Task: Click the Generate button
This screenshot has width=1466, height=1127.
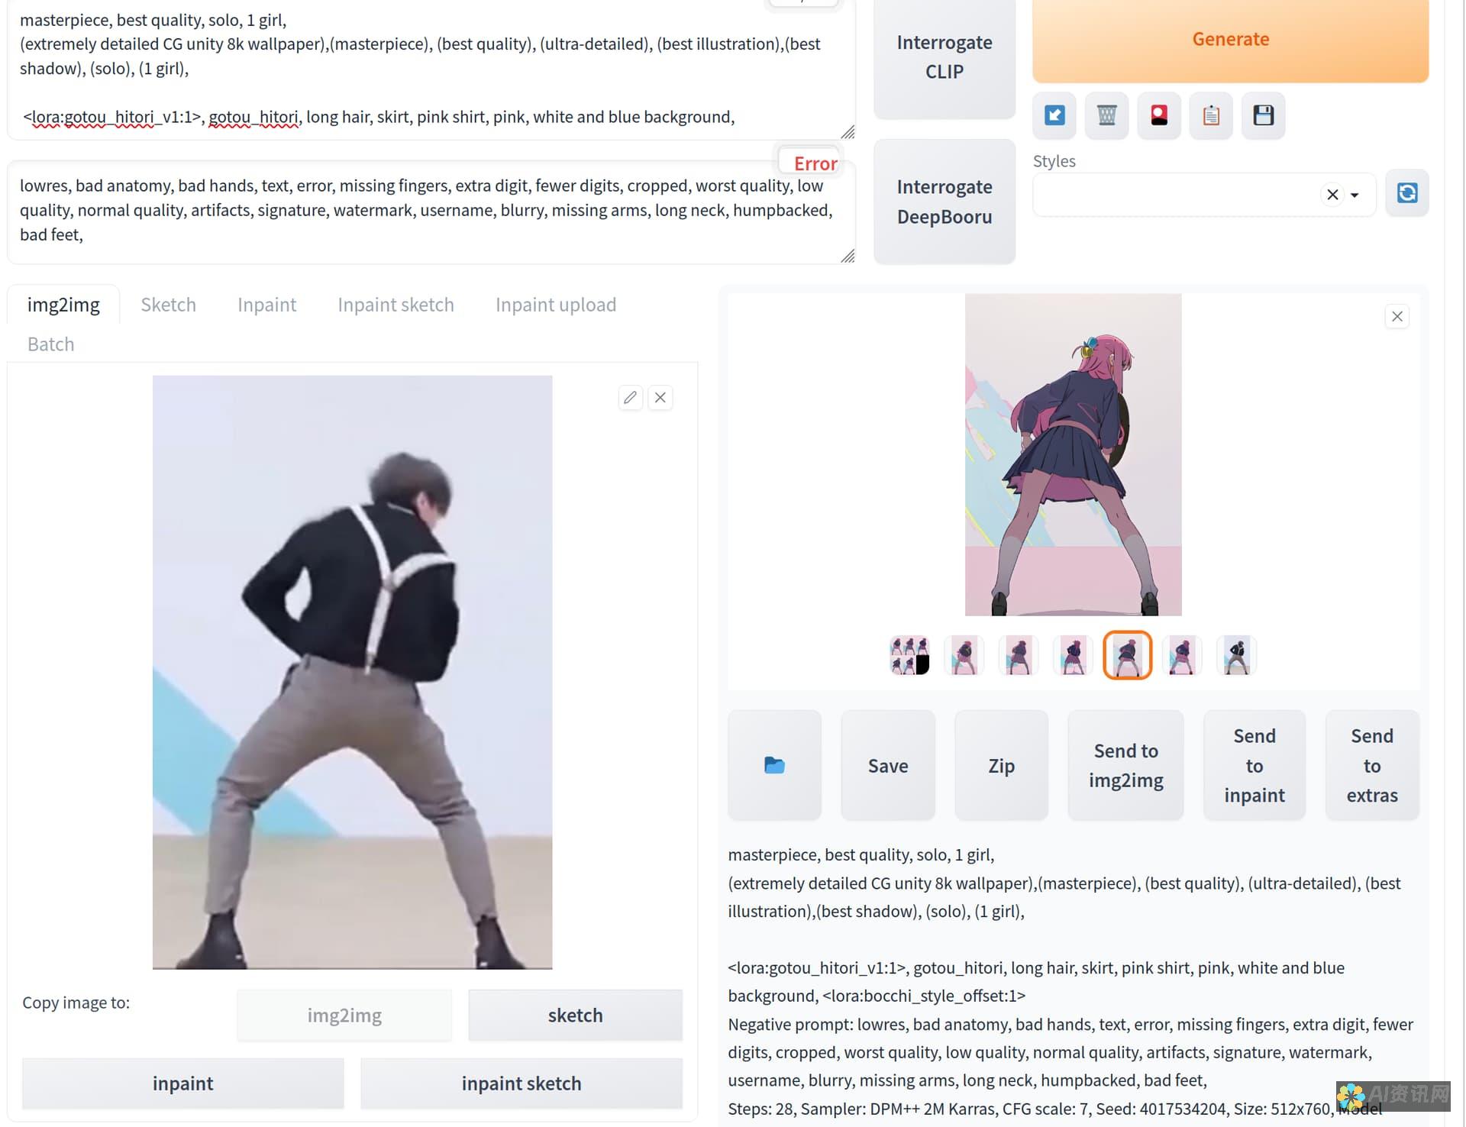Action: (x=1229, y=39)
